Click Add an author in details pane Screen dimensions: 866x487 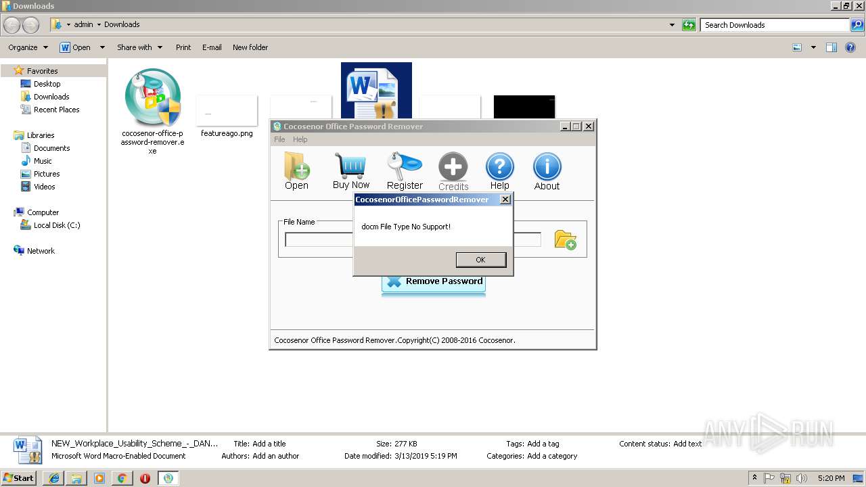276,456
